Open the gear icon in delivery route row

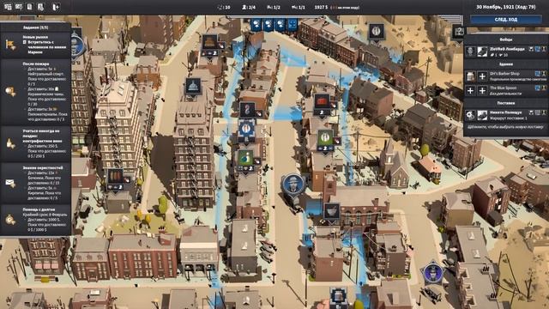tap(470, 115)
